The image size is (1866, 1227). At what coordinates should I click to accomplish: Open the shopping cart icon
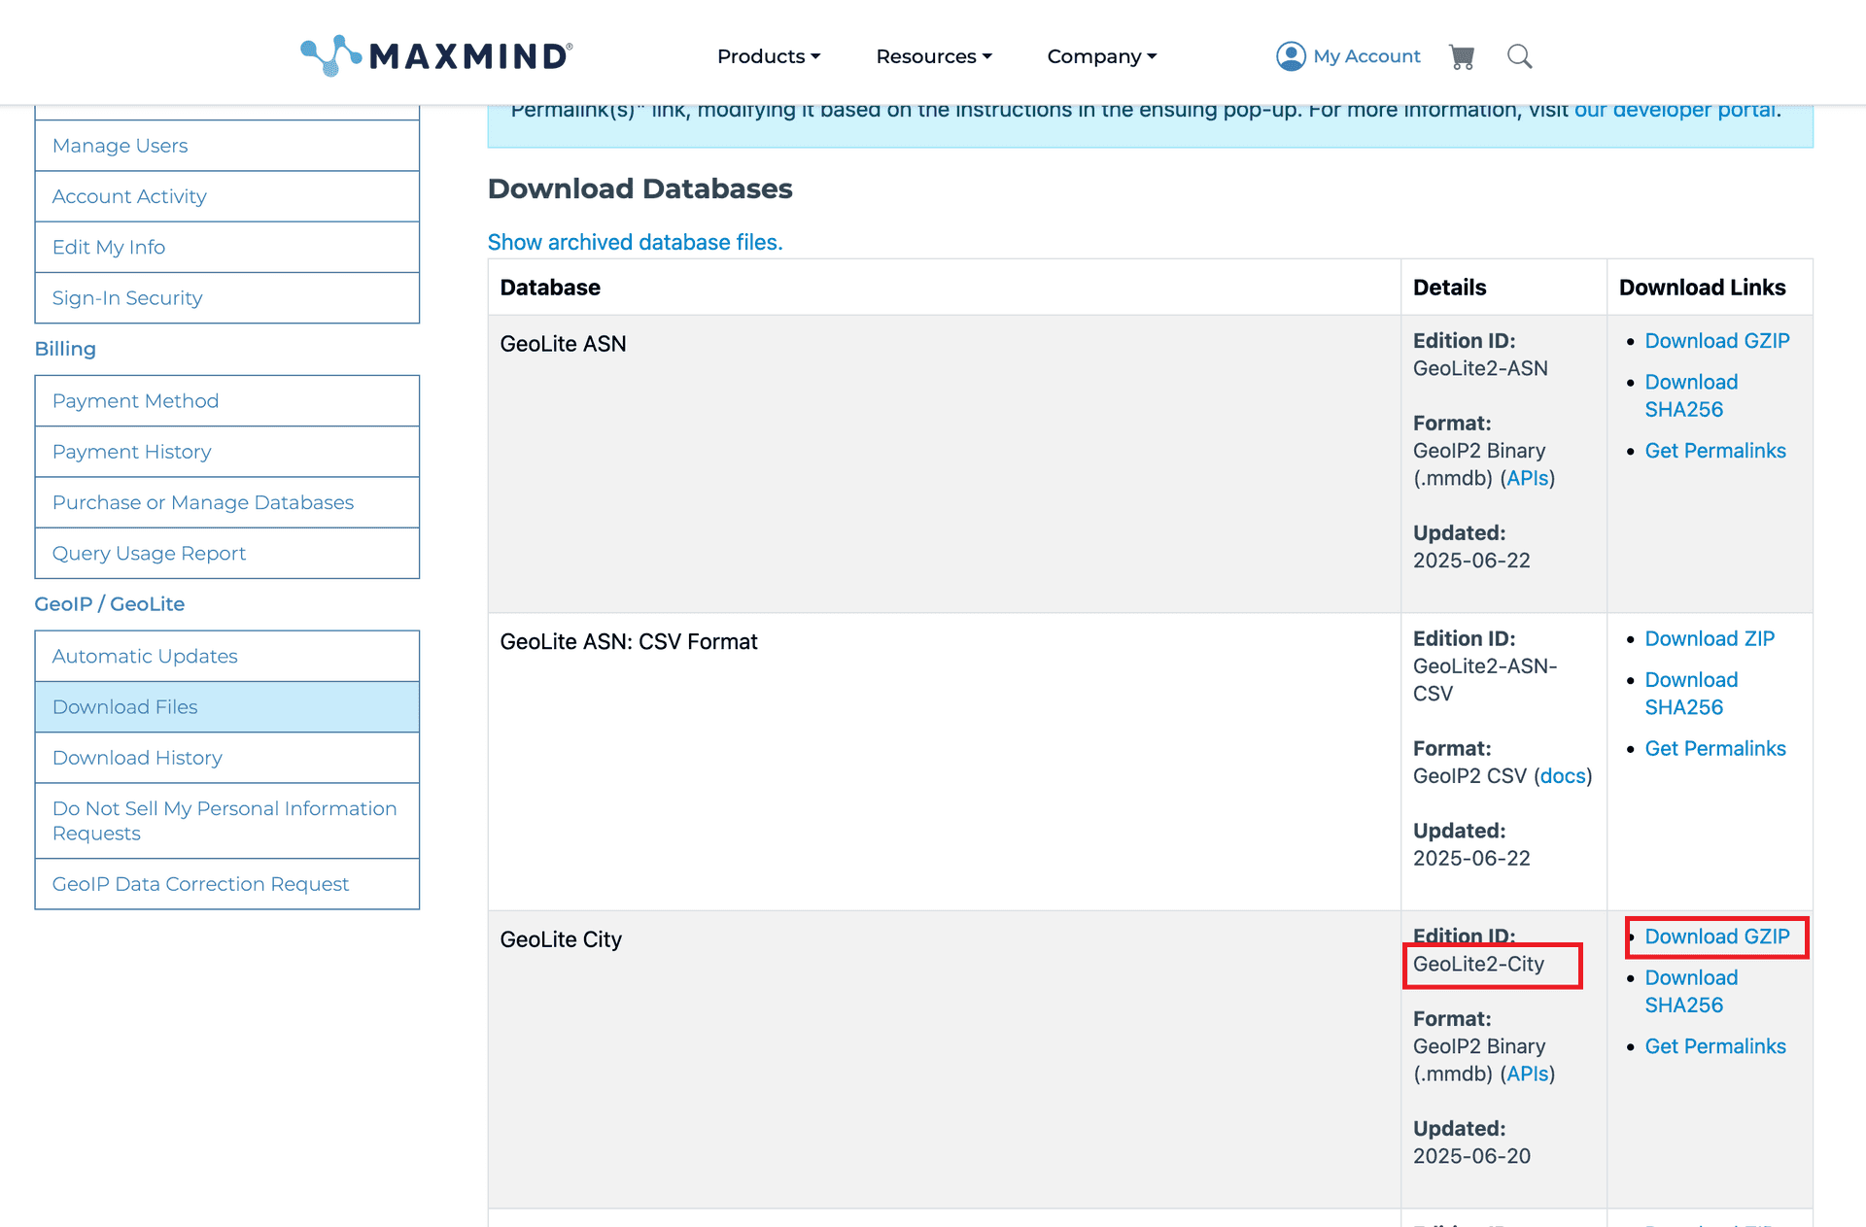click(x=1461, y=56)
